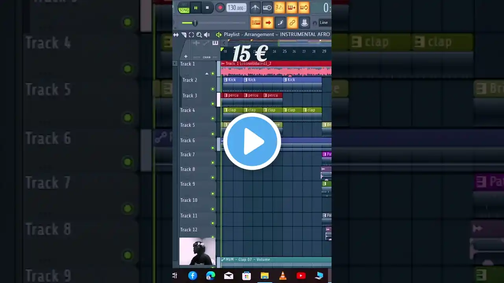Open VLC media player from the taskbar
Image resolution: width=504 pixels, height=283 pixels.
tap(283, 276)
